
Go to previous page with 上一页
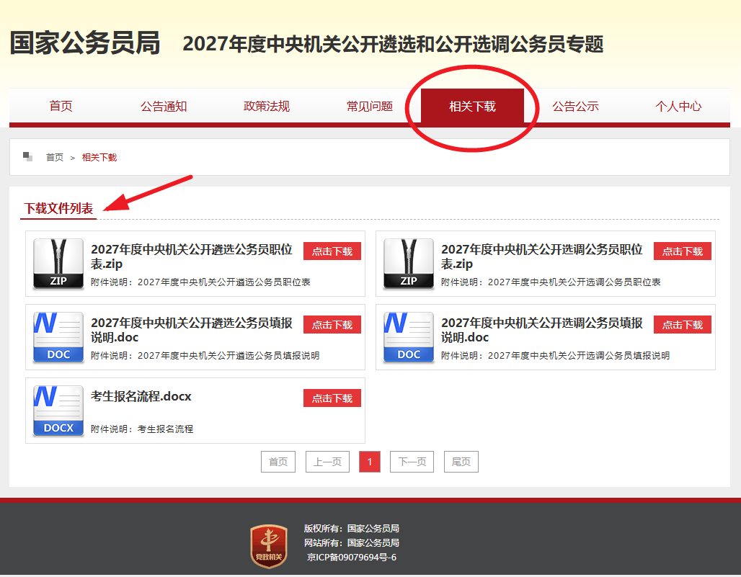click(x=327, y=462)
